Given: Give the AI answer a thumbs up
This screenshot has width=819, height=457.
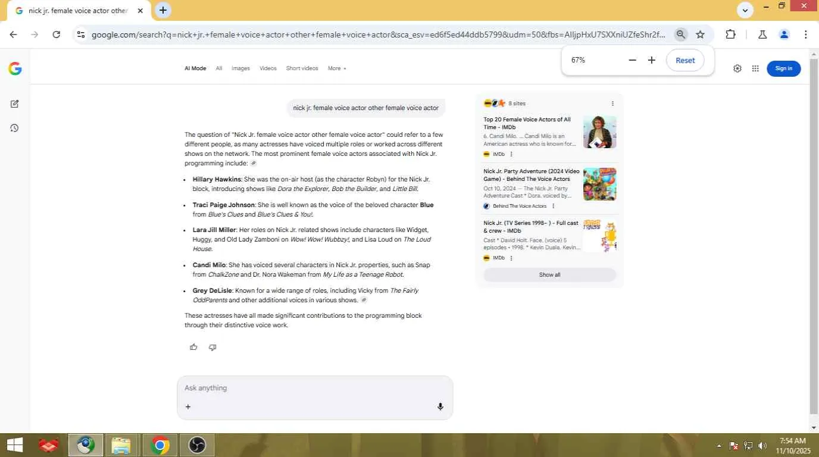Looking at the screenshot, I should pyautogui.click(x=193, y=347).
